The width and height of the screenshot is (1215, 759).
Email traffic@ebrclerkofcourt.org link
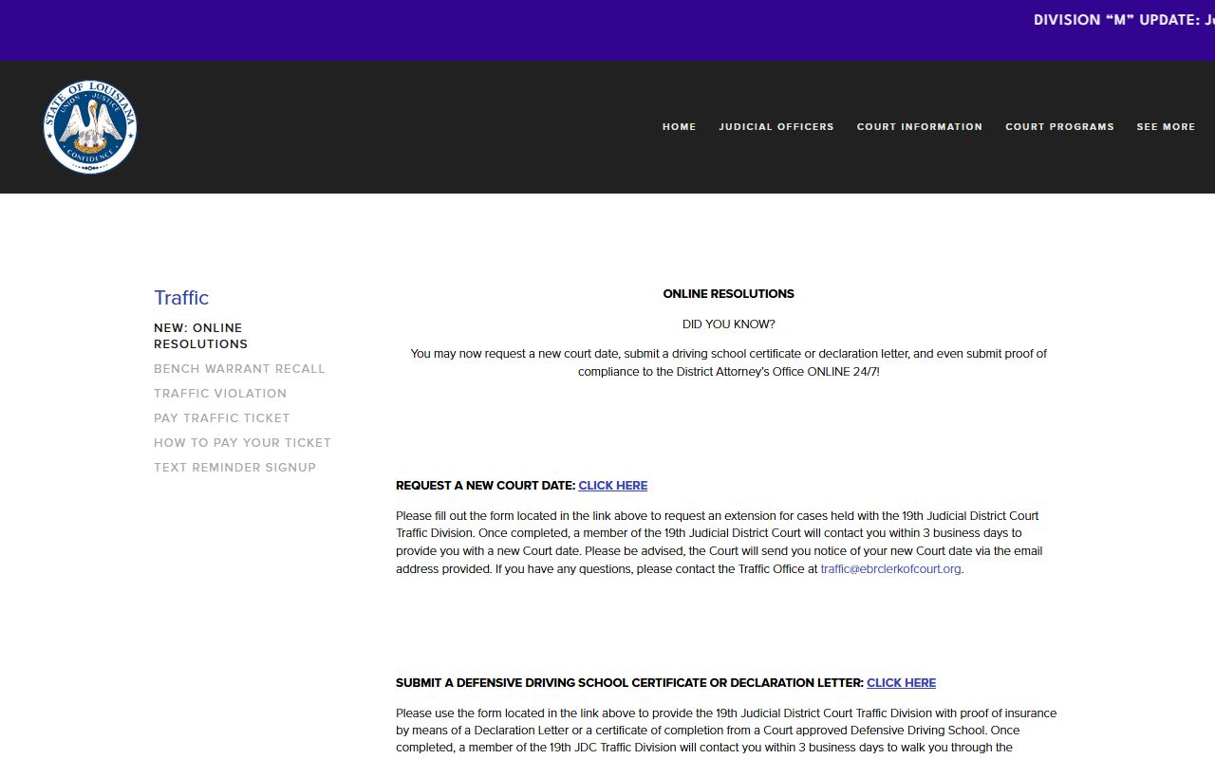[x=890, y=569]
